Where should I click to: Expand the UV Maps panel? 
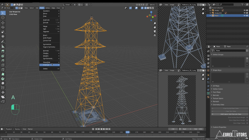click(x=216, y=86)
